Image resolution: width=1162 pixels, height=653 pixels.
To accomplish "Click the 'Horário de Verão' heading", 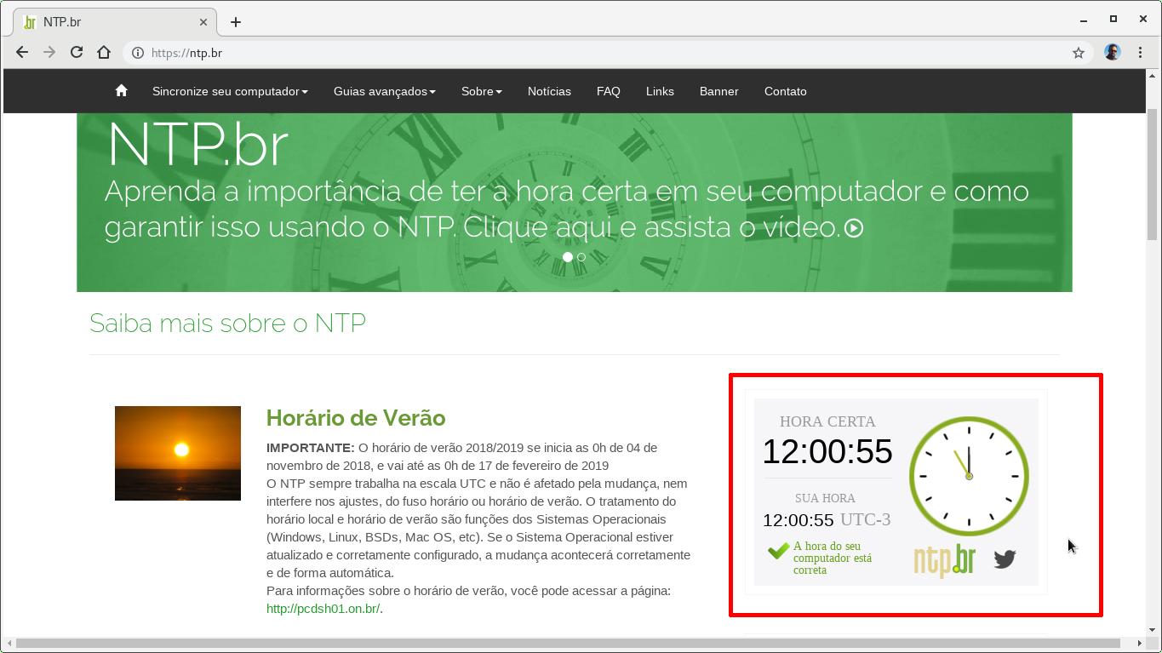I will tap(356, 418).
